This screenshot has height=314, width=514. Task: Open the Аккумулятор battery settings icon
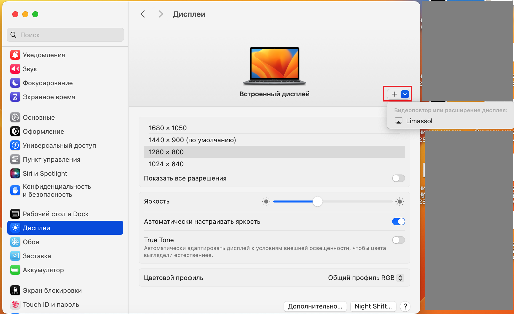[15, 270]
